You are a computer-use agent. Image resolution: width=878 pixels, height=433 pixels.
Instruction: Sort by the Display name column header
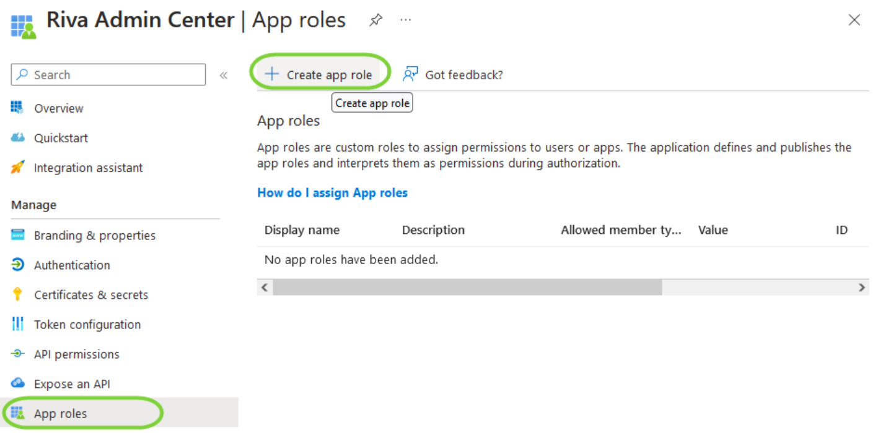[x=302, y=230]
